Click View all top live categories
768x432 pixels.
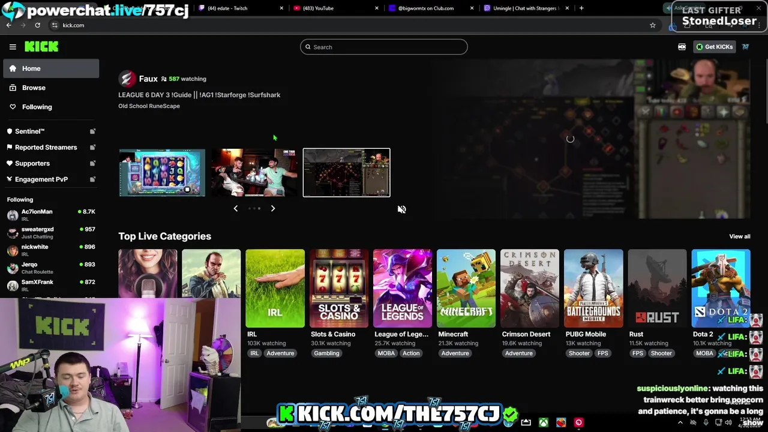pos(739,236)
